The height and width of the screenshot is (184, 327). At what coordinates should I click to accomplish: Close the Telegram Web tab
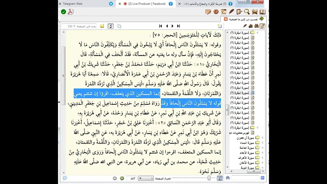tap(60, 4)
